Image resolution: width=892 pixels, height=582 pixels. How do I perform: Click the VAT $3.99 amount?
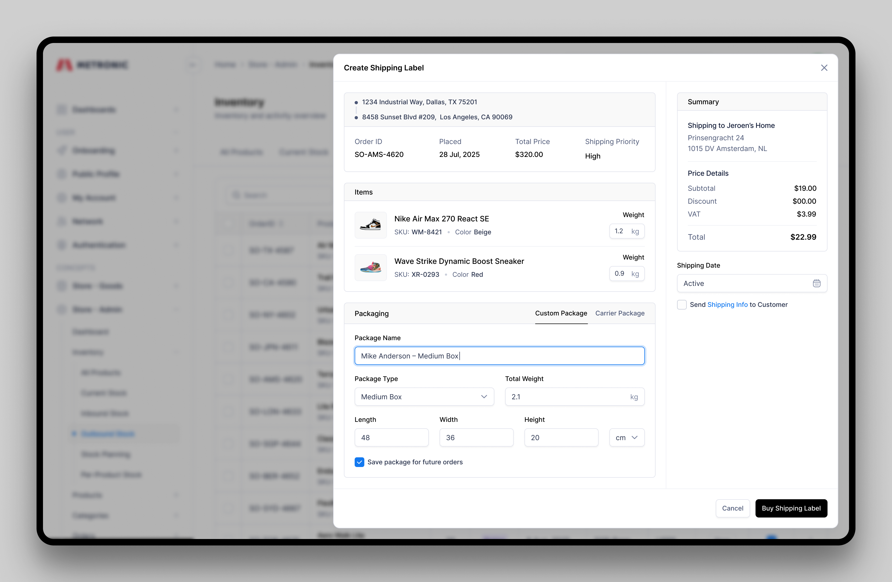click(x=806, y=214)
